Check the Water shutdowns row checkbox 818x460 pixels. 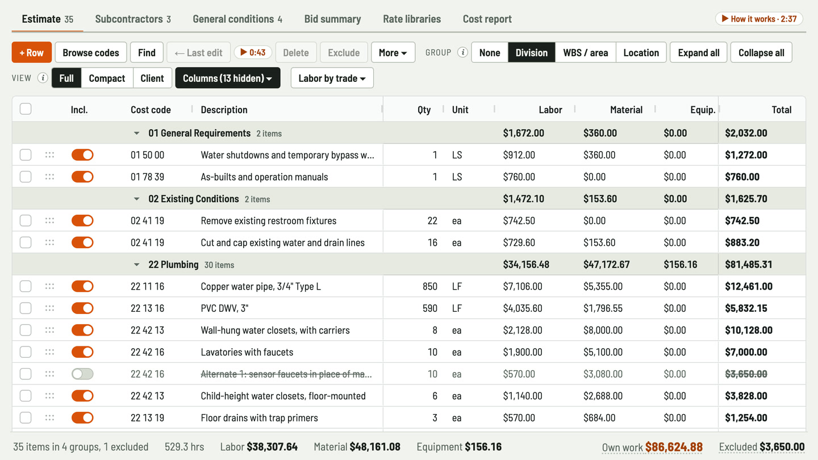[x=26, y=155]
